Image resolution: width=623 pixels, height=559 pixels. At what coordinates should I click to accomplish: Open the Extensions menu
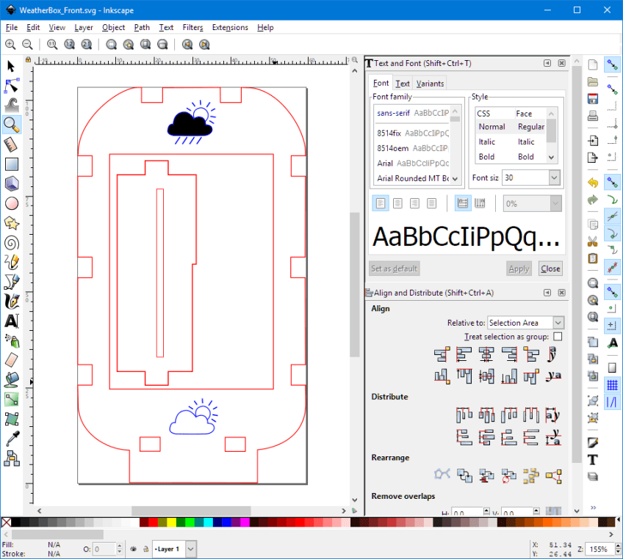[230, 27]
